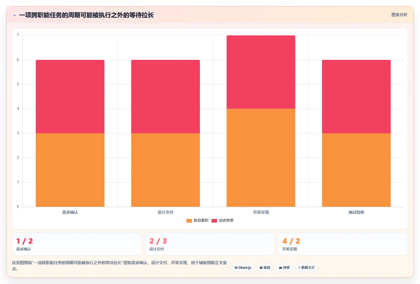Click the orange 开发实现 bar segment
420x284 pixels.
(x=261, y=158)
